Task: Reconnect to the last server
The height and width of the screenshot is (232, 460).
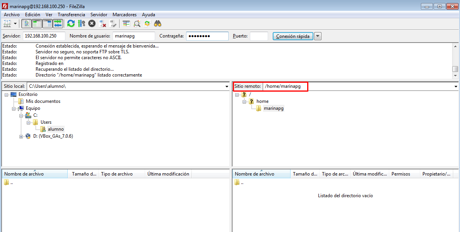Action: click(113, 24)
